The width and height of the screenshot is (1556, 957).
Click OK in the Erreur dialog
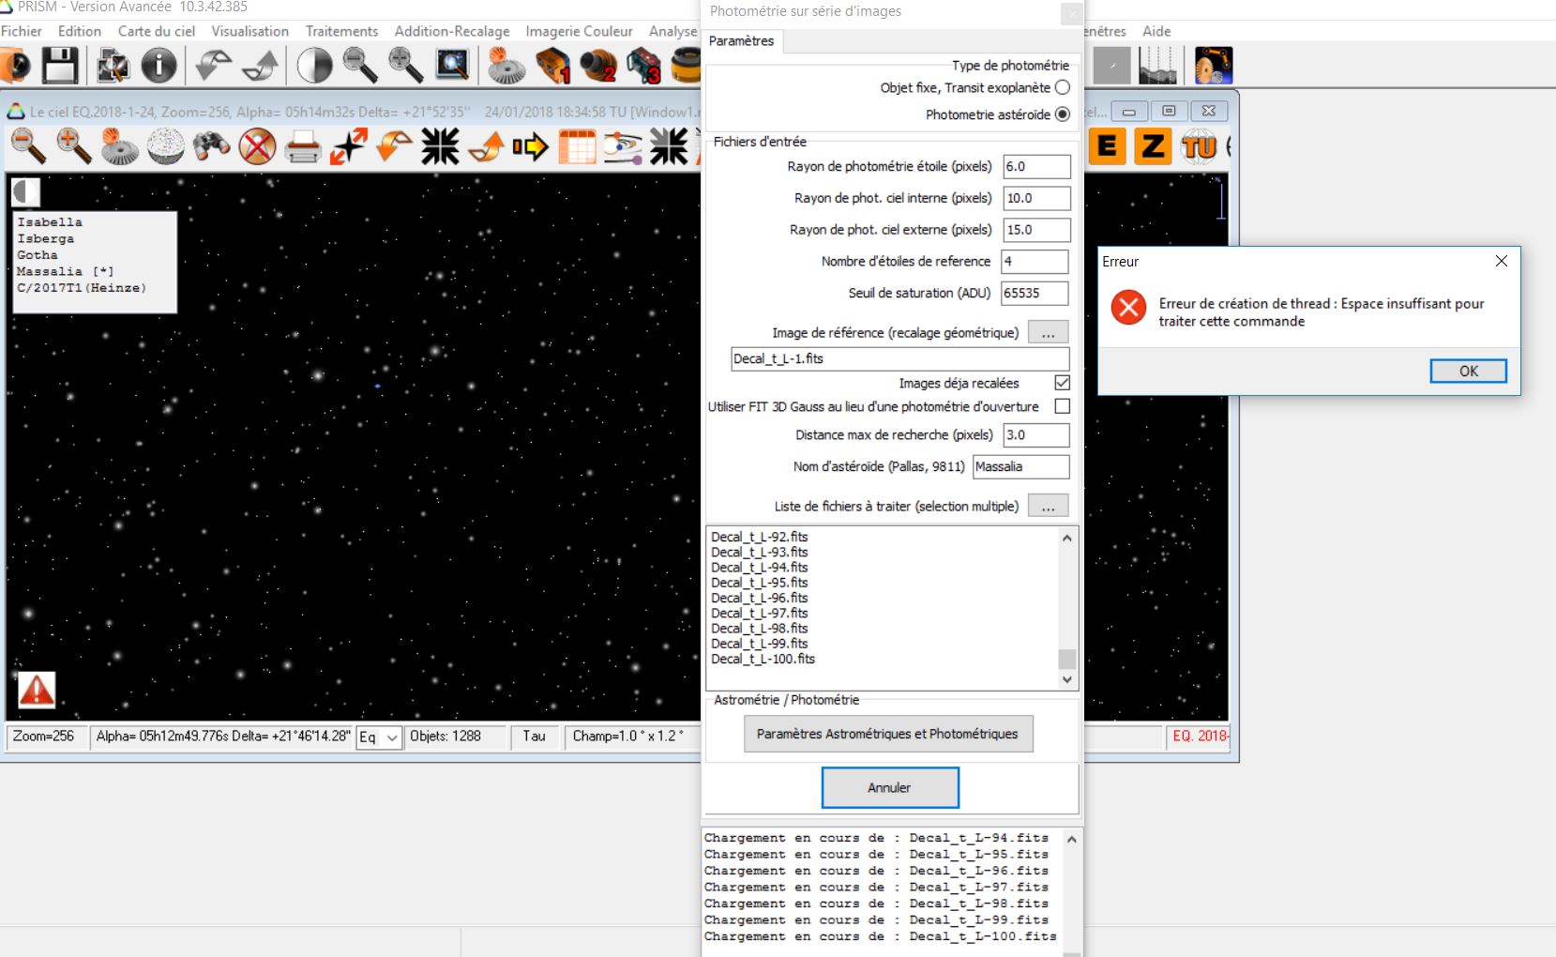(x=1468, y=371)
